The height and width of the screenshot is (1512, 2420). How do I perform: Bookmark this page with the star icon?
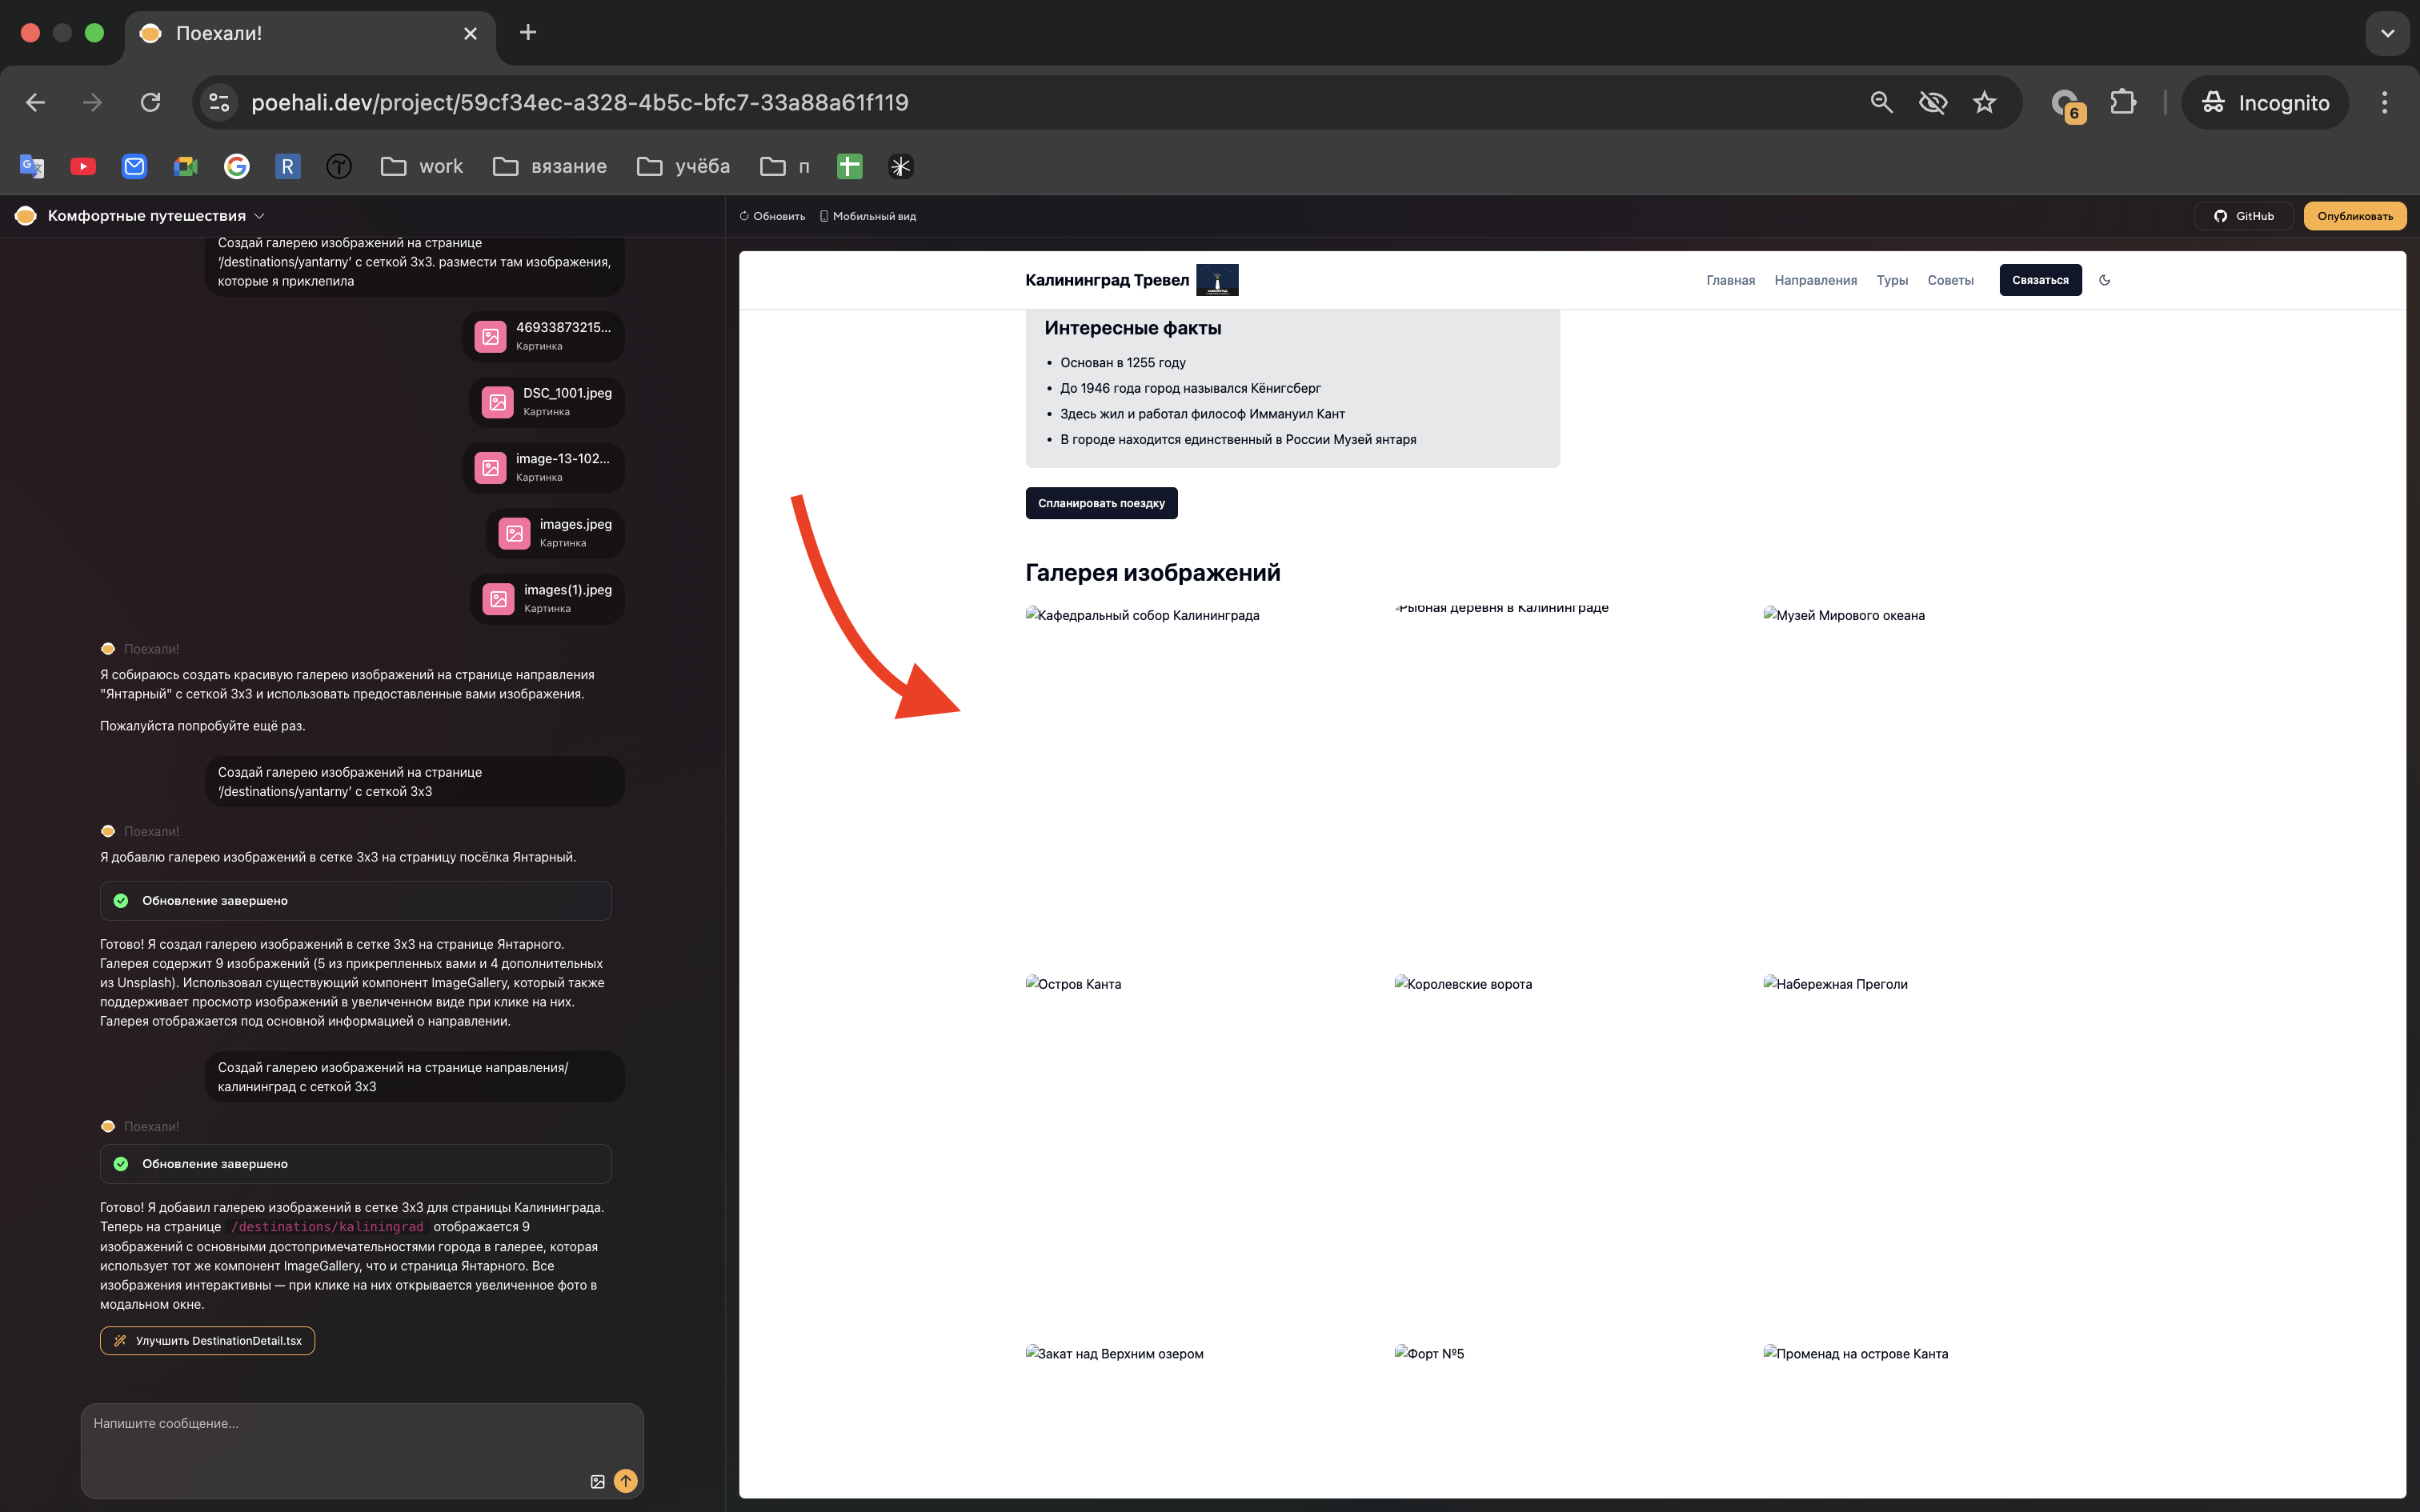[1984, 102]
